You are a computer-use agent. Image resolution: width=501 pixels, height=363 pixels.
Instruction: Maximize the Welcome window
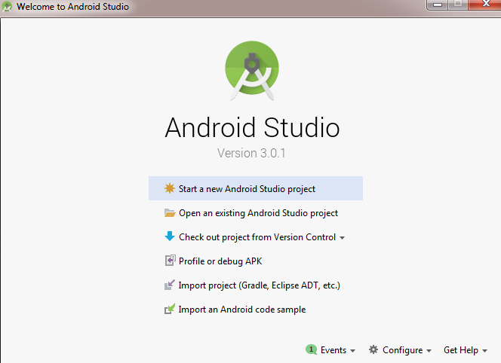pos(458,5)
